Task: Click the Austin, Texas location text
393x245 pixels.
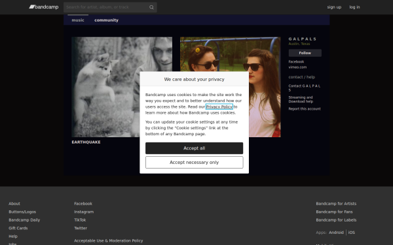Action: (299, 44)
